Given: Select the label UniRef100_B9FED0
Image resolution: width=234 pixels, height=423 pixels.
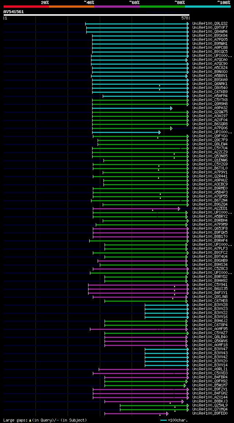Looking at the screenshot, I should pyautogui.click(x=210, y=413).
